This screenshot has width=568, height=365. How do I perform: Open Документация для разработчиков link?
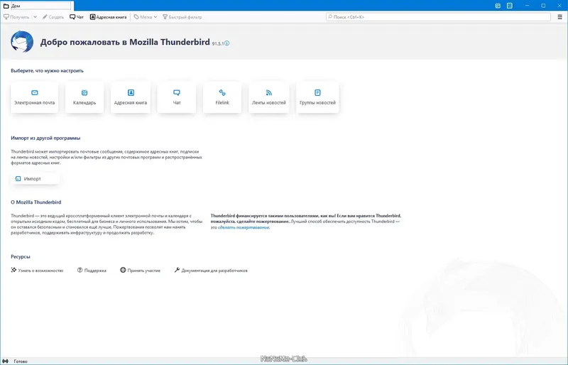click(x=211, y=271)
